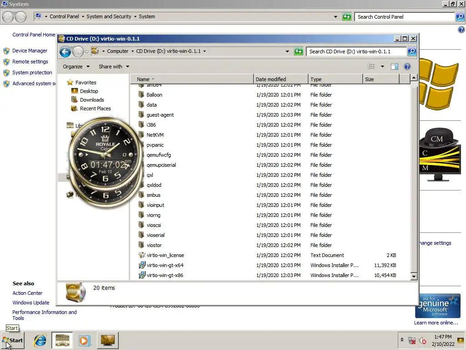Open Recent Places in Favorites

pyautogui.click(x=95, y=108)
